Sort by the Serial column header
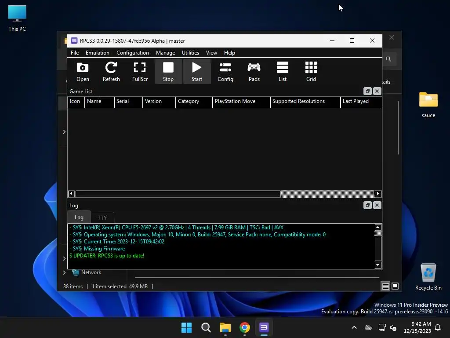Screen dimensions: 450x338 point(128,102)
